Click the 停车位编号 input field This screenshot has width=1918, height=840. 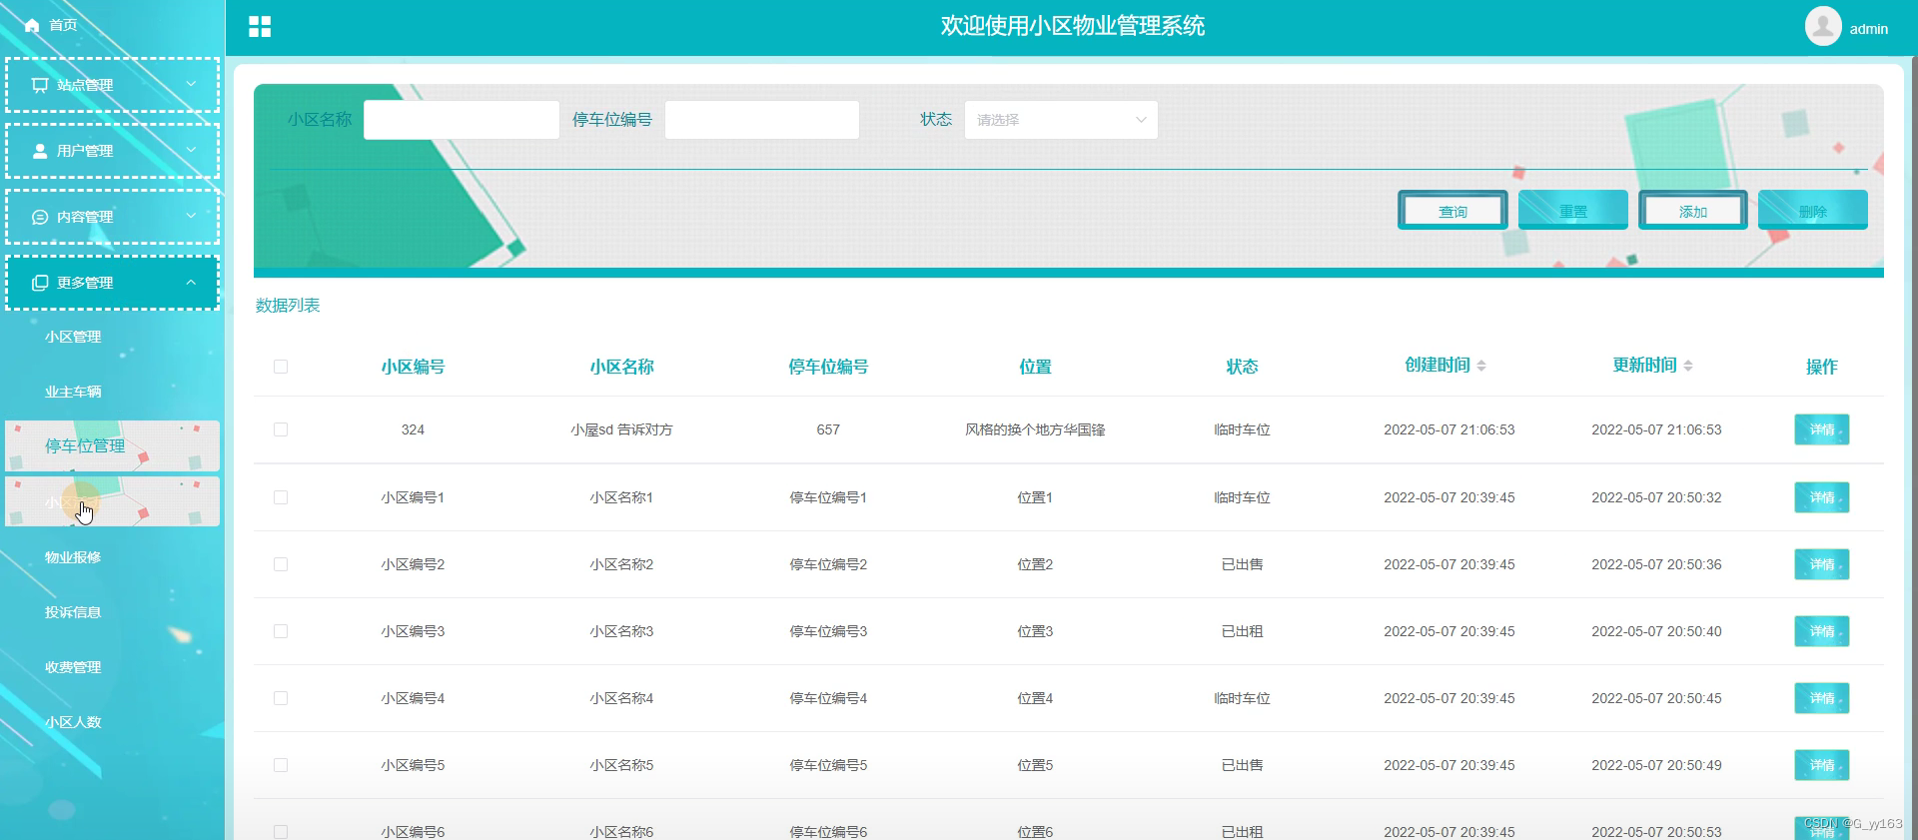[762, 120]
